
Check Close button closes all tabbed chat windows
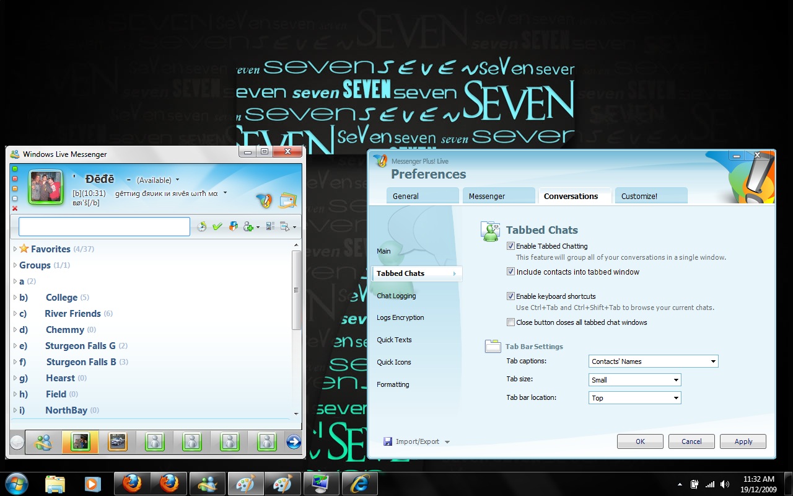tap(511, 322)
